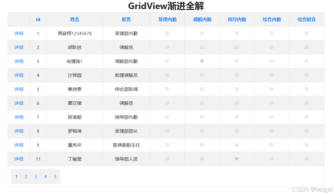Select name cell 尚情珑1
334x195 pixels.
[74, 61]
